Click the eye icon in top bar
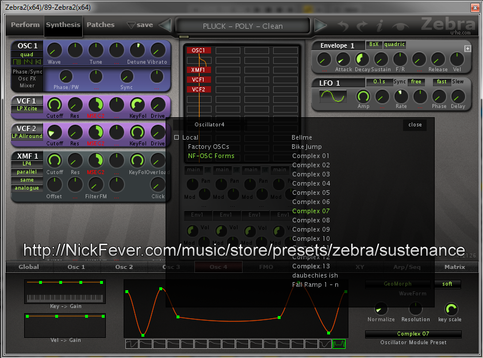The width and height of the screenshot is (483, 358). (x=400, y=26)
